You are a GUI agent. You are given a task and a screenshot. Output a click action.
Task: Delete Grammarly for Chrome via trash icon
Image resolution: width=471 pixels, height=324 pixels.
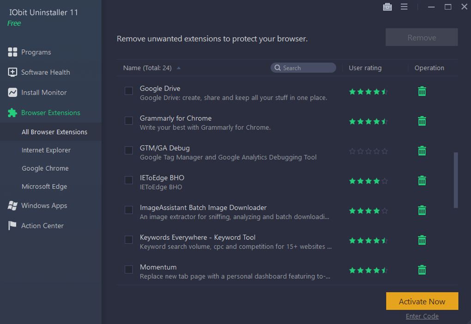(x=422, y=121)
